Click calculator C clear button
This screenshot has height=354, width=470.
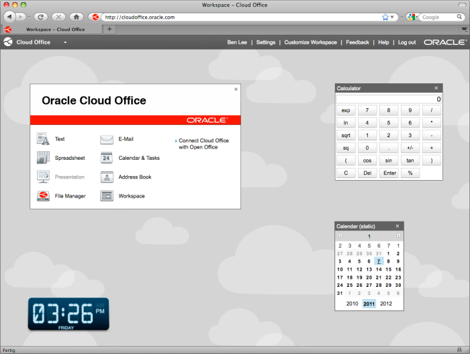pyautogui.click(x=346, y=173)
